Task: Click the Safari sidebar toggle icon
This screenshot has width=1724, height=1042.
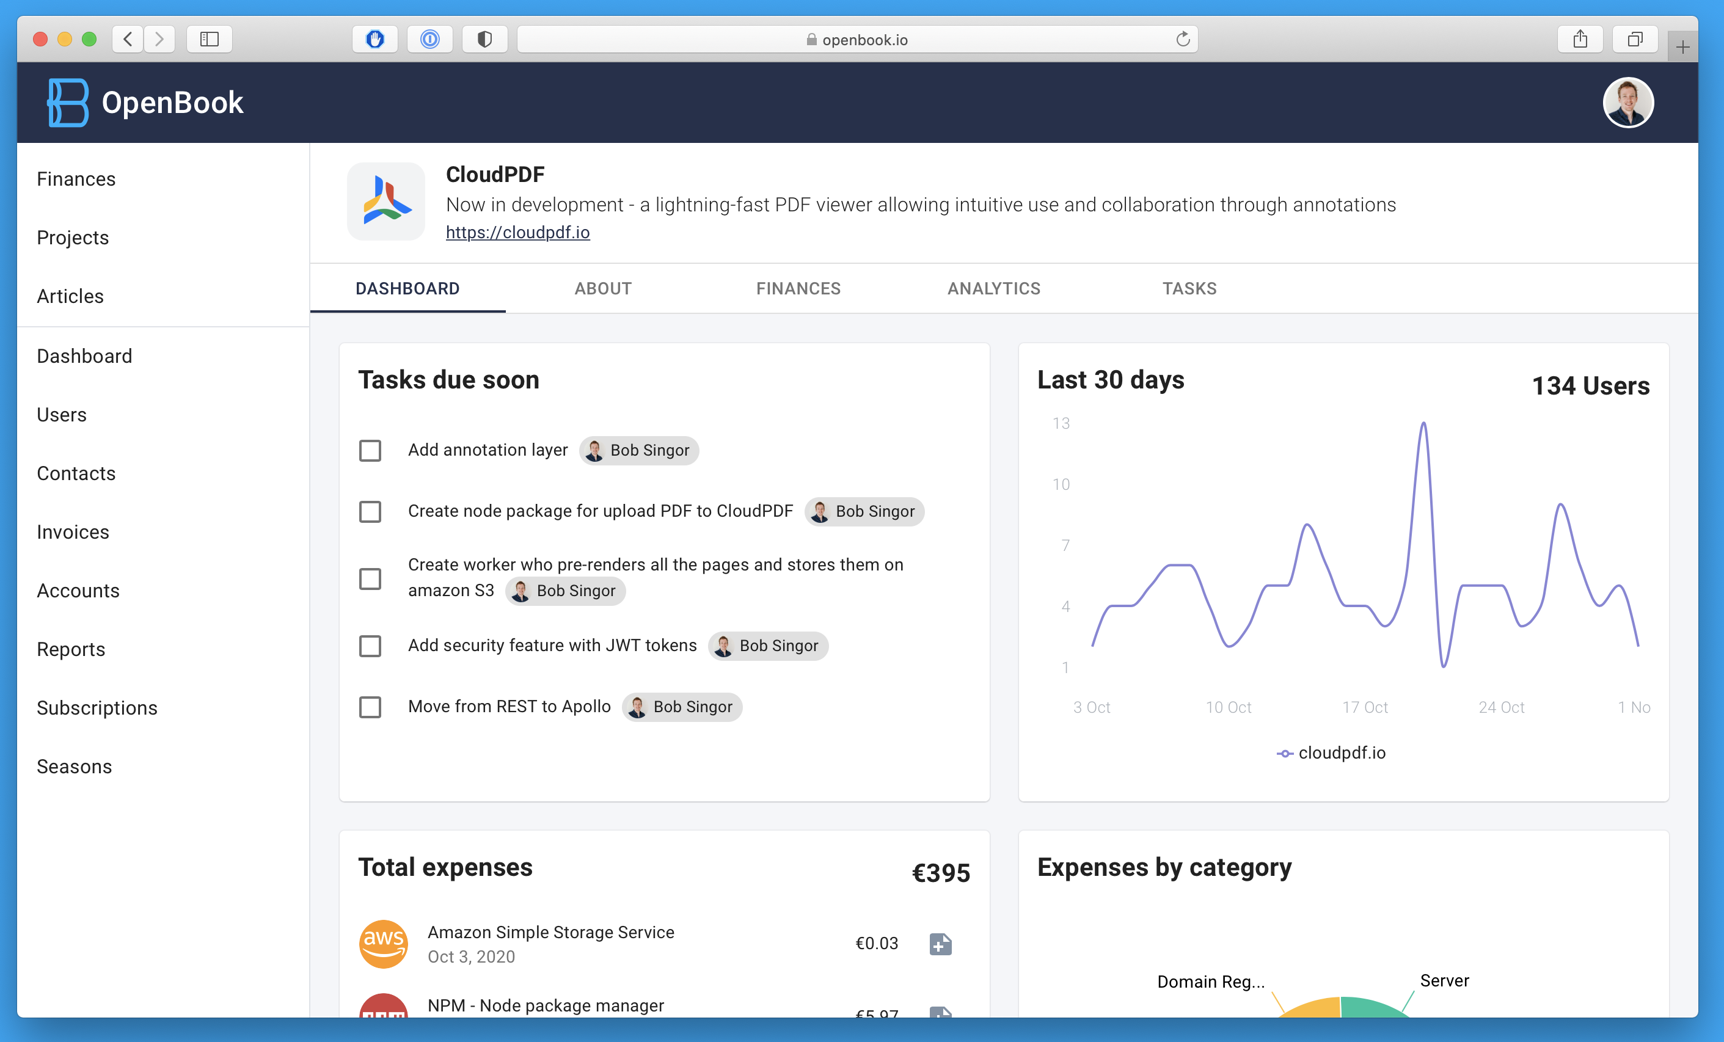Action: click(209, 39)
